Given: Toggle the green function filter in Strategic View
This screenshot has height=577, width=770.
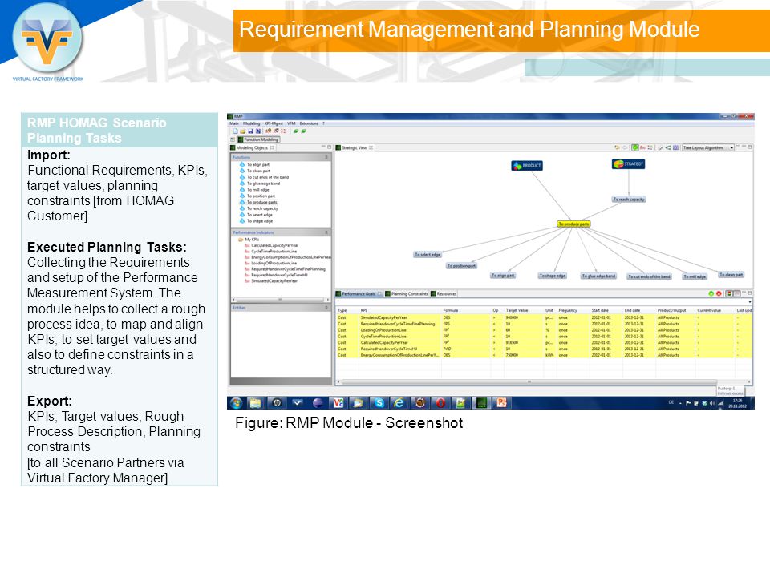Looking at the screenshot, I should click(x=635, y=147).
